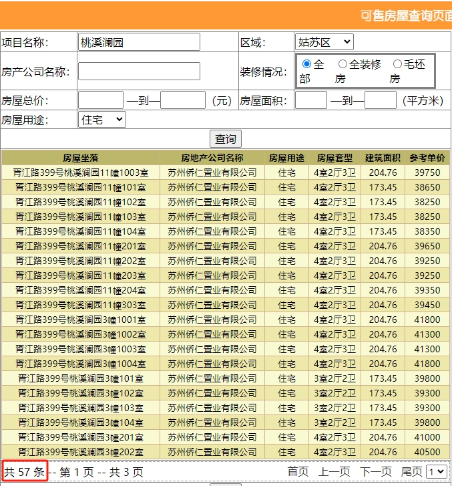Screen dimensions: 452x486
Task: Click the 查询 search button
Action: 226,139
